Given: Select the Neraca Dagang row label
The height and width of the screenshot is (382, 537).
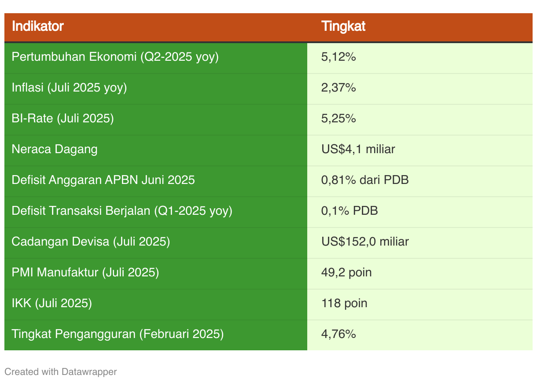Looking at the screenshot, I should 55,149.
